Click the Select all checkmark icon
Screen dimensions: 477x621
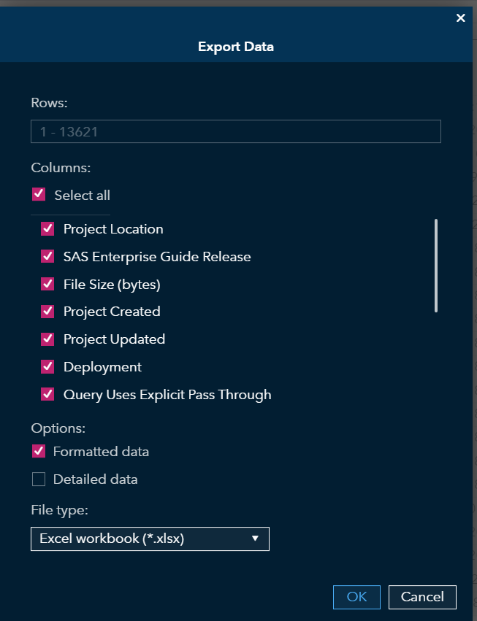(39, 195)
